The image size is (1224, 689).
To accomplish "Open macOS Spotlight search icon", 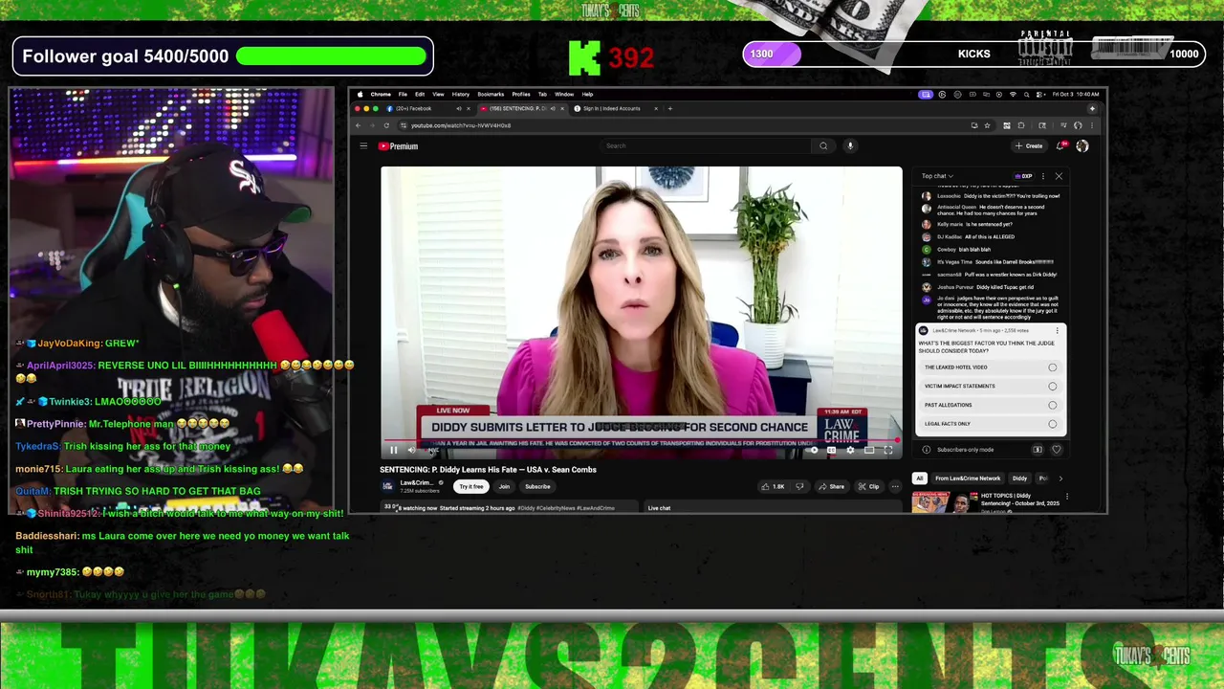I will tap(1026, 95).
